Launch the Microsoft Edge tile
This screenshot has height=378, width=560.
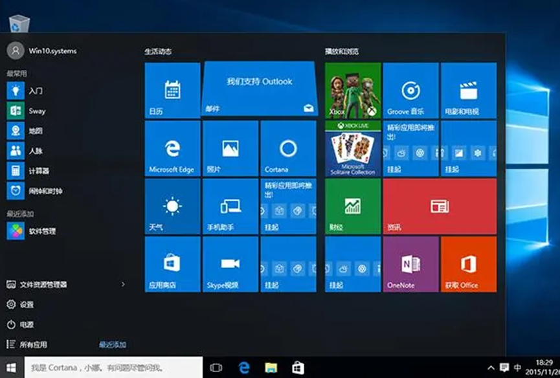(x=172, y=148)
